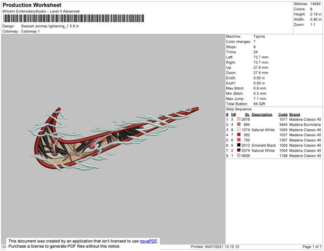Select the swoosh embroidery design preview

(x=113, y=139)
